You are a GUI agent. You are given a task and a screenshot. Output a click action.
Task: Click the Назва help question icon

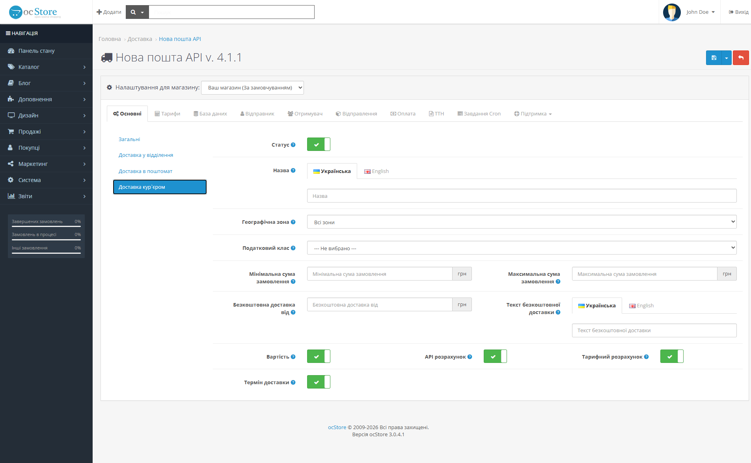[x=293, y=170]
